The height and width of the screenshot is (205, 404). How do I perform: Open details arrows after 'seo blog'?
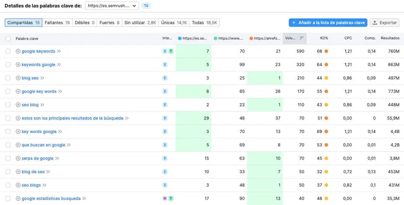point(42,105)
